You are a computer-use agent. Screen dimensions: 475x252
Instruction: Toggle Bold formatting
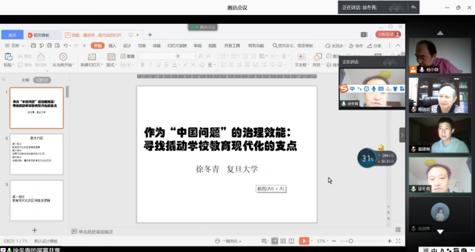pyautogui.click(x=143, y=65)
